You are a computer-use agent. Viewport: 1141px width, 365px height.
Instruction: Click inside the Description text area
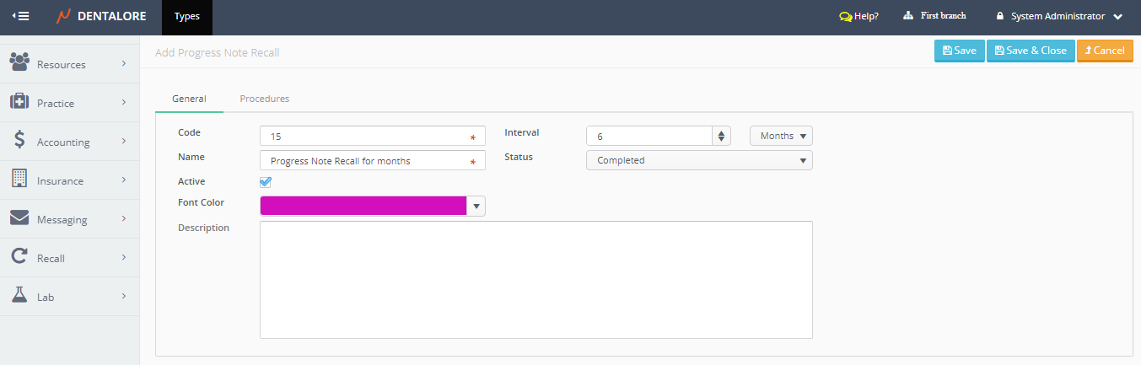point(536,280)
